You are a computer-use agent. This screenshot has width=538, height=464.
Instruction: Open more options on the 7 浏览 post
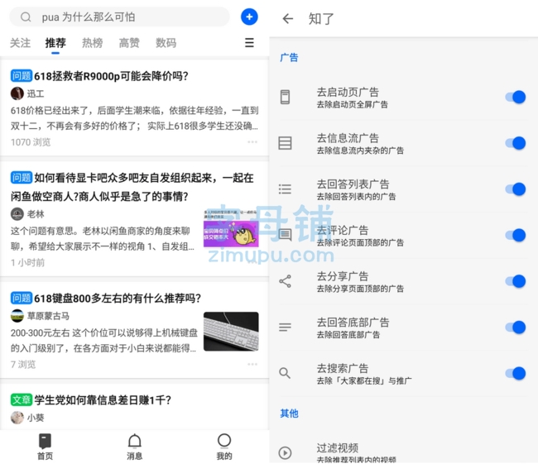252,364
